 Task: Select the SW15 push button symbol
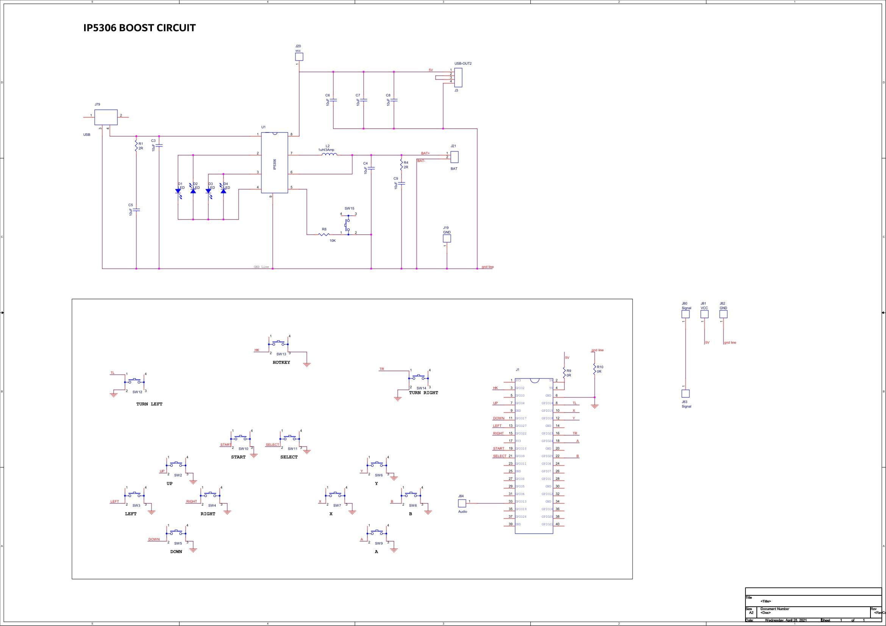point(348,225)
